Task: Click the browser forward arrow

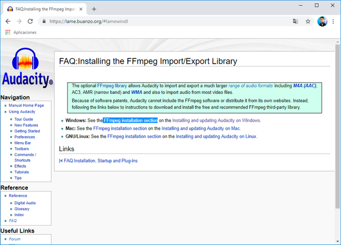Action: [x=19, y=22]
